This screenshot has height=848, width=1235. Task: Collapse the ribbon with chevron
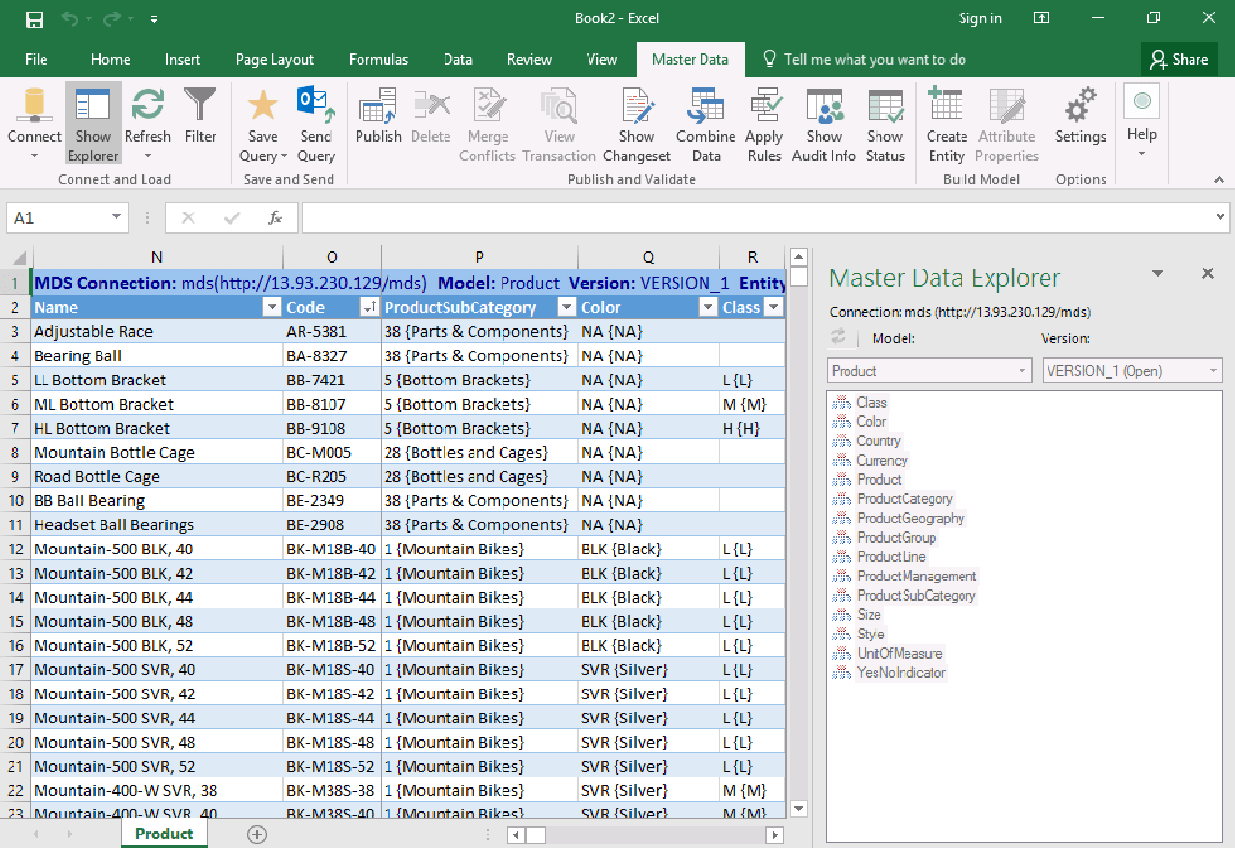click(1220, 180)
